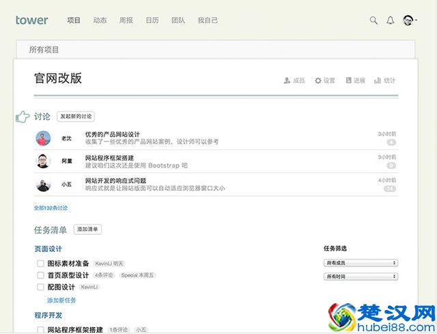The image size is (437, 334).
Task: Click the Special 本周五 assignee tag
Action: [x=137, y=275]
